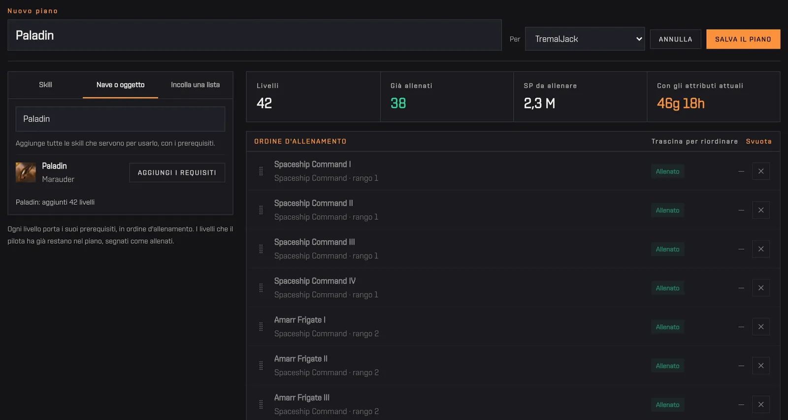This screenshot has width=788, height=420.
Task: Click drag handle of Spaceship Command II
Action: tap(261, 210)
